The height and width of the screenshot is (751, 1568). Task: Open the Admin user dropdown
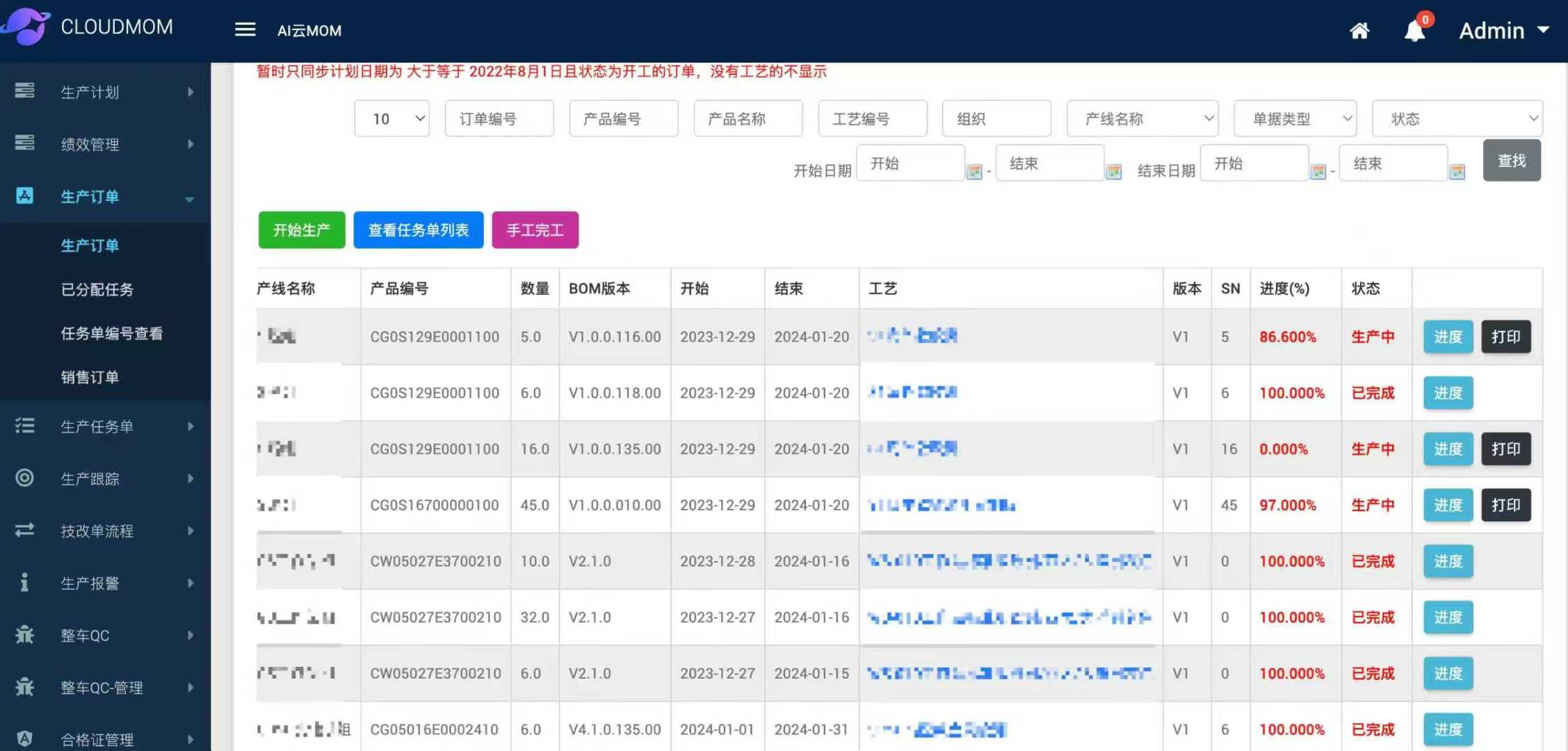[1503, 31]
